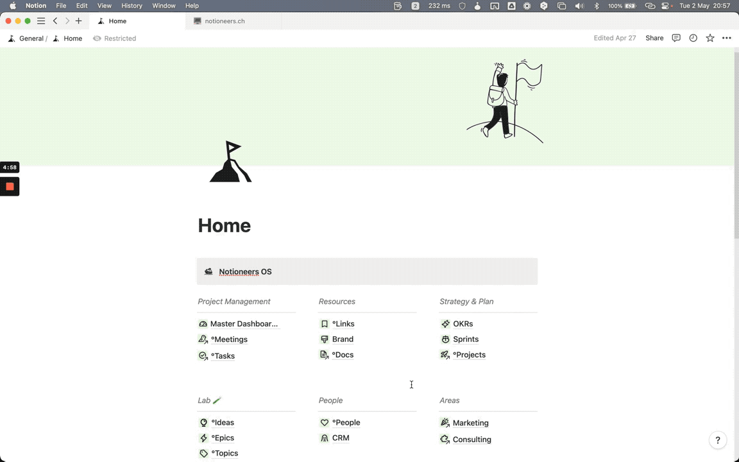The height and width of the screenshot is (462, 739).
Task: Click the party icon beside Marketing
Action: 445,423
